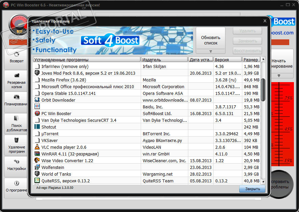Select the Wise Video Converter icon
This screenshot has height=212, width=299.
click(37, 160)
